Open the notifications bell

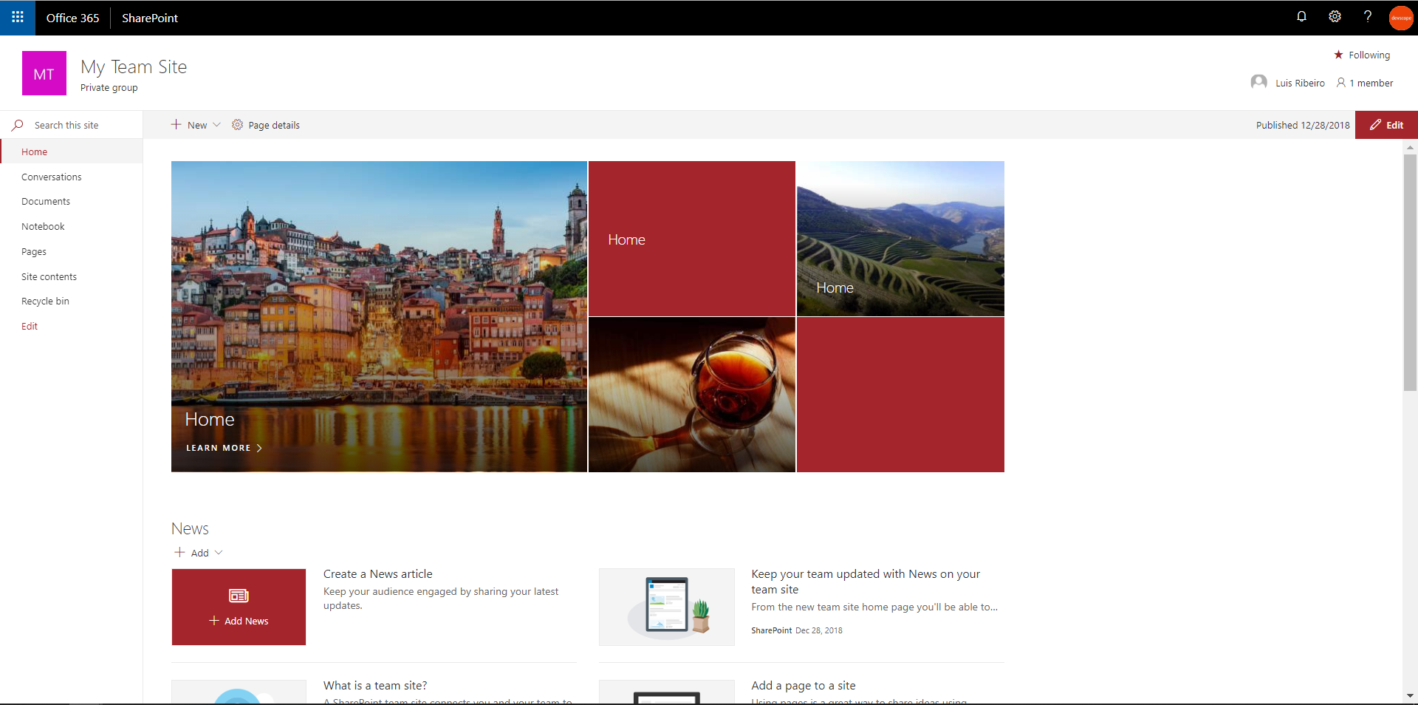click(1301, 16)
